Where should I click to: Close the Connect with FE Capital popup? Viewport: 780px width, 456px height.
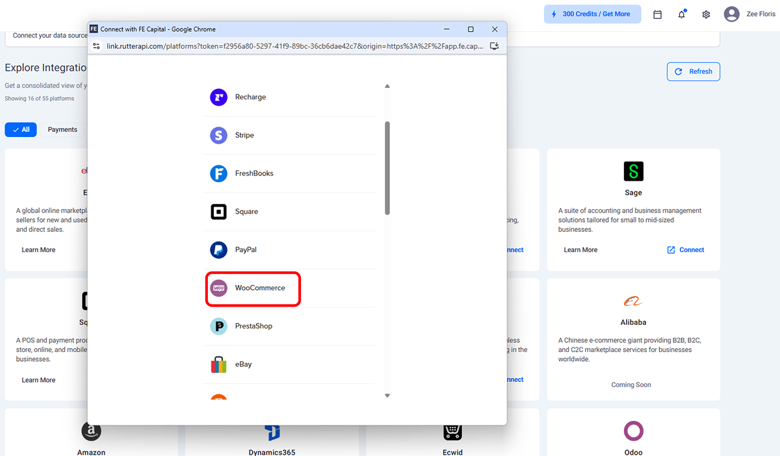click(x=495, y=29)
